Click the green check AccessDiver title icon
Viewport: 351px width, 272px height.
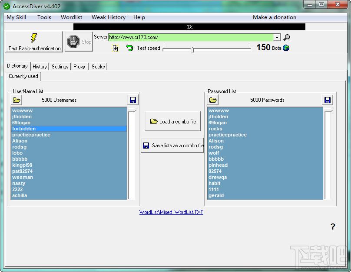point(7,6)
